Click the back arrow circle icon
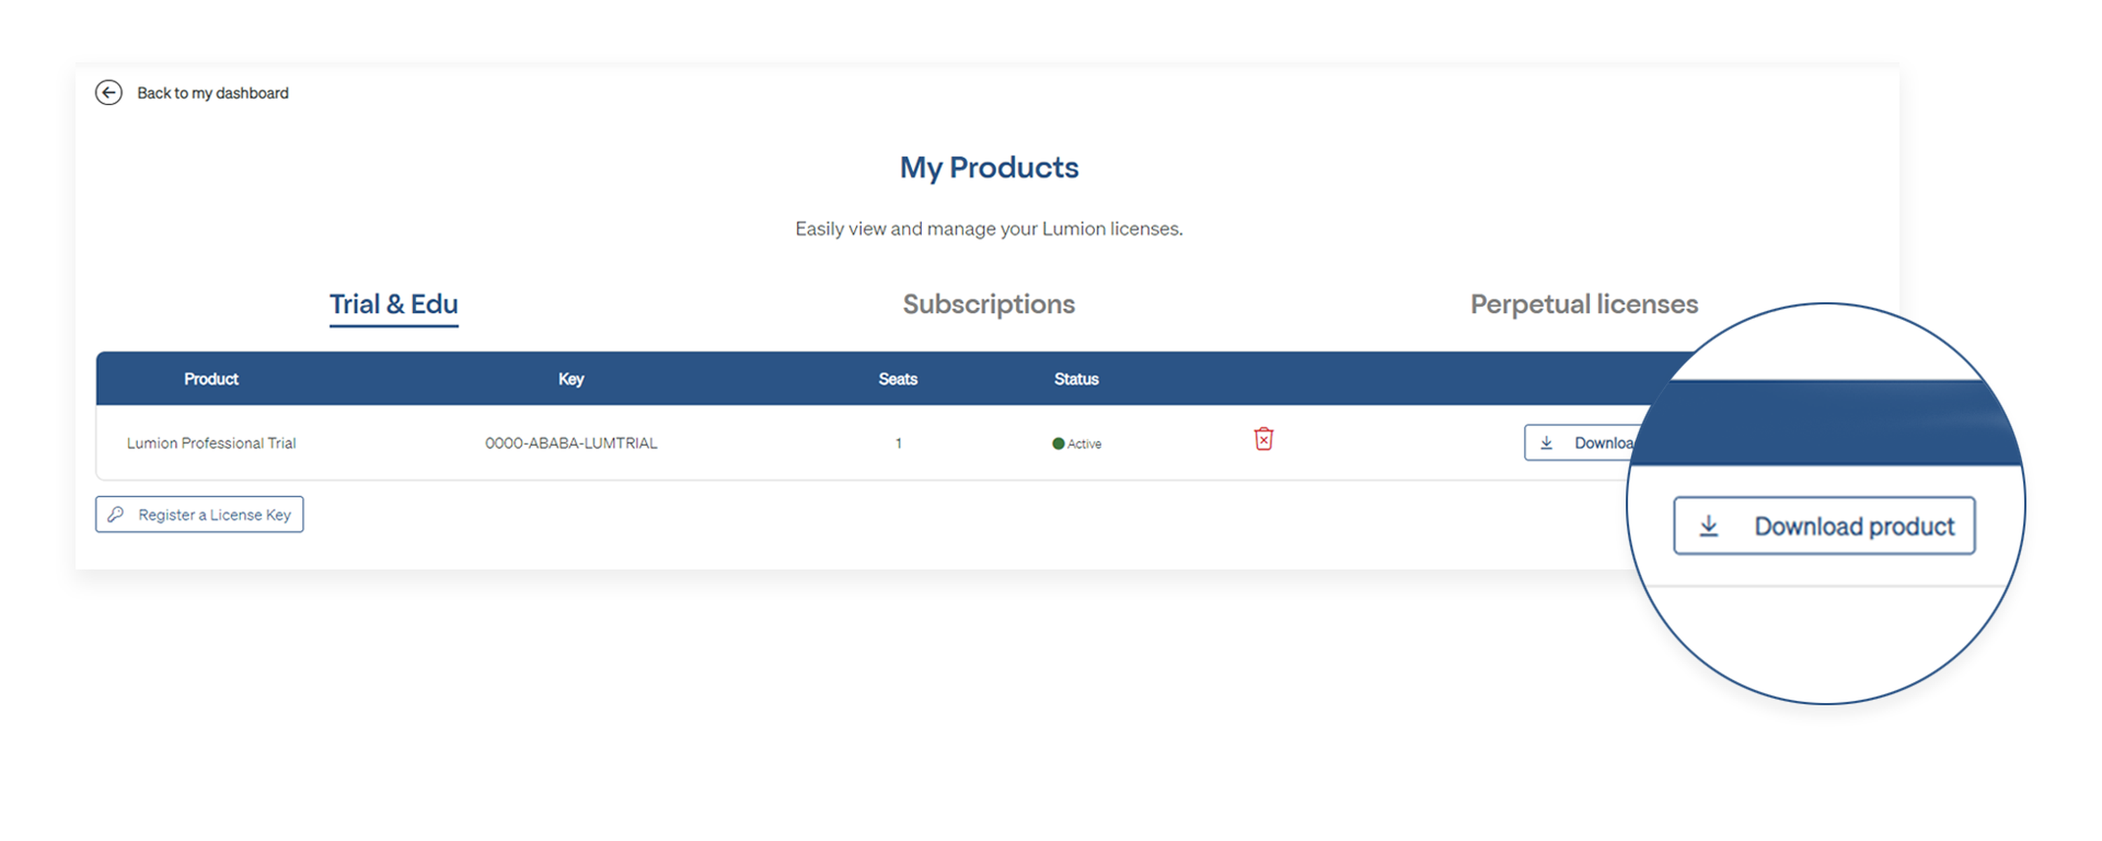Screen dimensions: 2102x841 pyautogui.click(x=109, y=93)
